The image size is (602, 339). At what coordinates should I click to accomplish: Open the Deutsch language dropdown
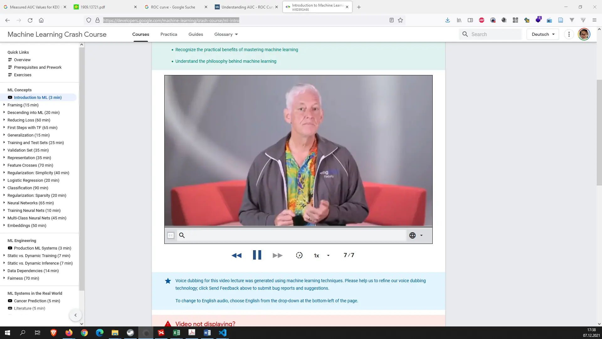click(x=543, y=34)
